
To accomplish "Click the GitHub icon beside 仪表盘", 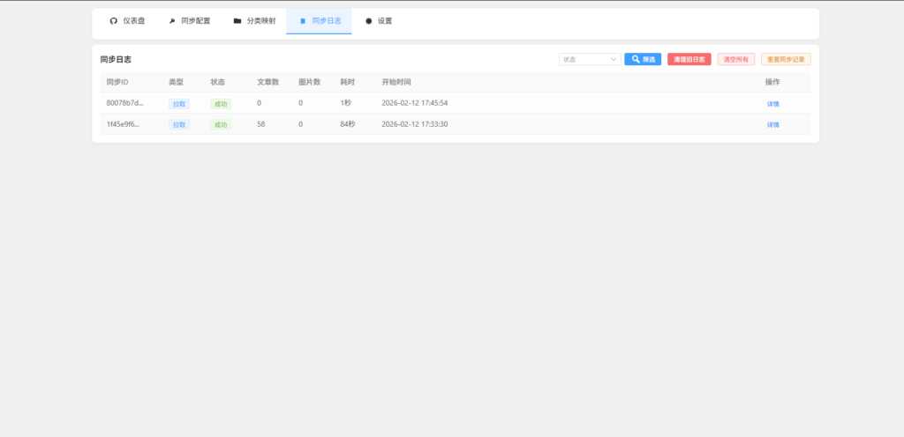I will point(113,20).
